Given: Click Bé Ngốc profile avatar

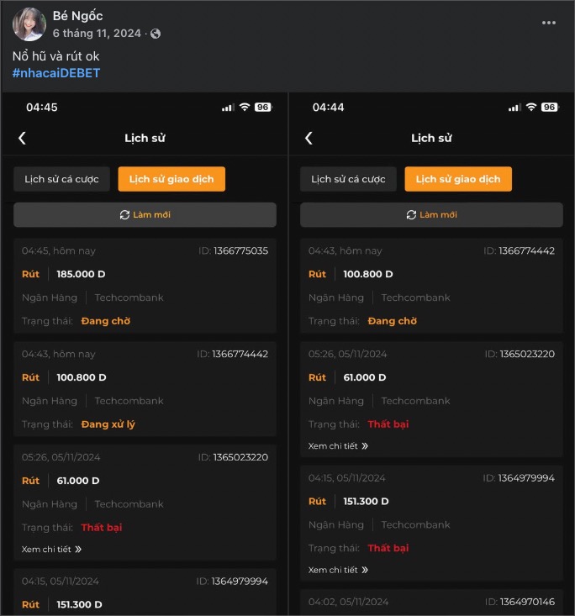Looking at the screenshot, I should pos(29,24).
